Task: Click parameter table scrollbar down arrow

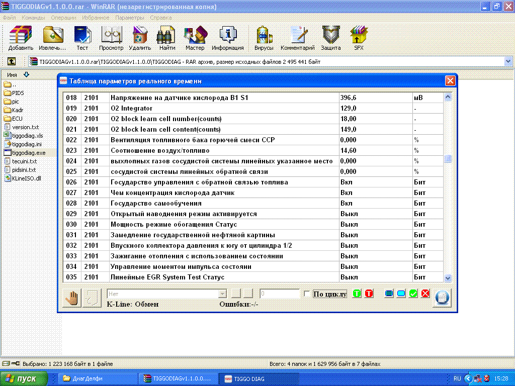Action: [x=448, y=278]
